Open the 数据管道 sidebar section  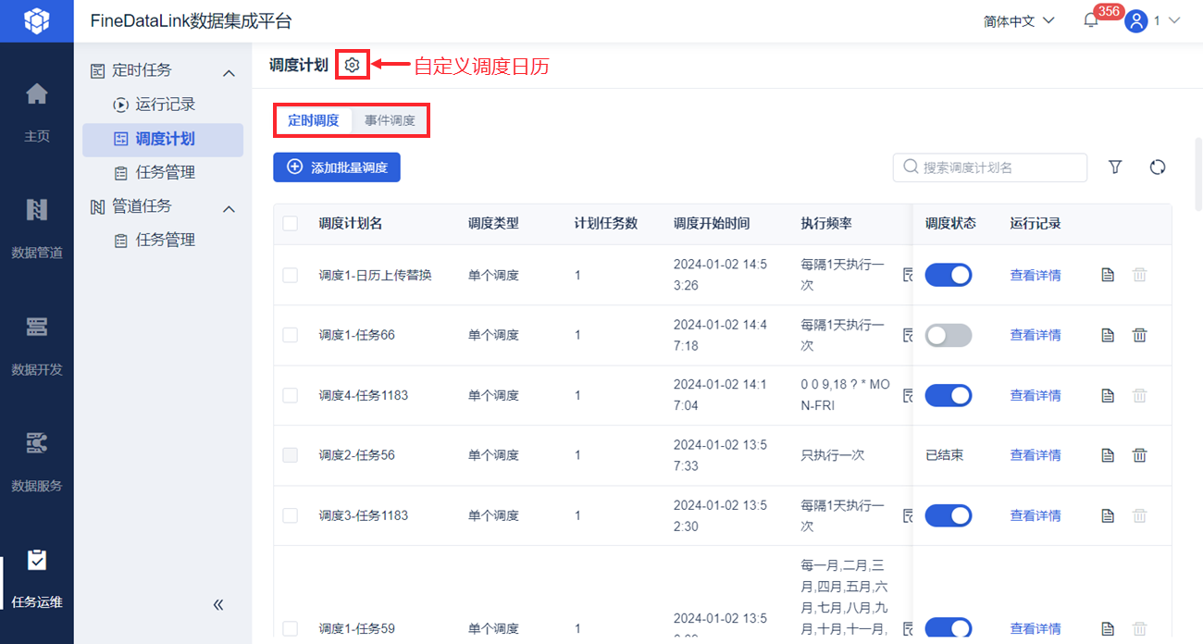coord(37,229)
